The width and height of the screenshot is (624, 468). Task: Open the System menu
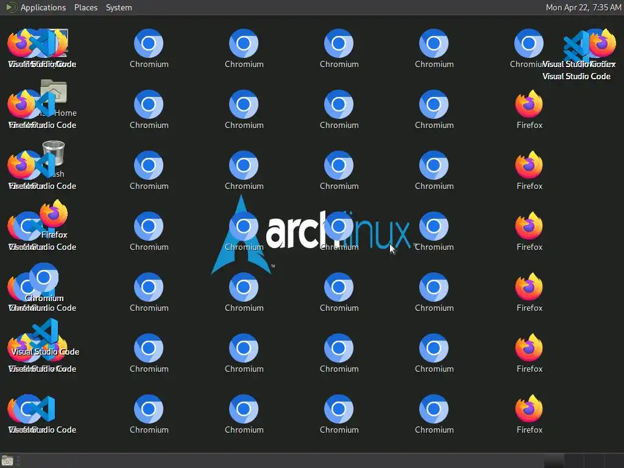click(x=119, y=7)
